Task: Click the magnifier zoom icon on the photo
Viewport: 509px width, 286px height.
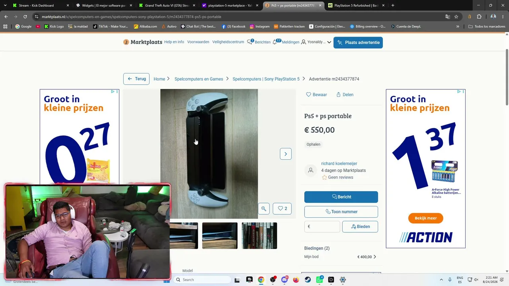Action: click(x=264, y=209)
